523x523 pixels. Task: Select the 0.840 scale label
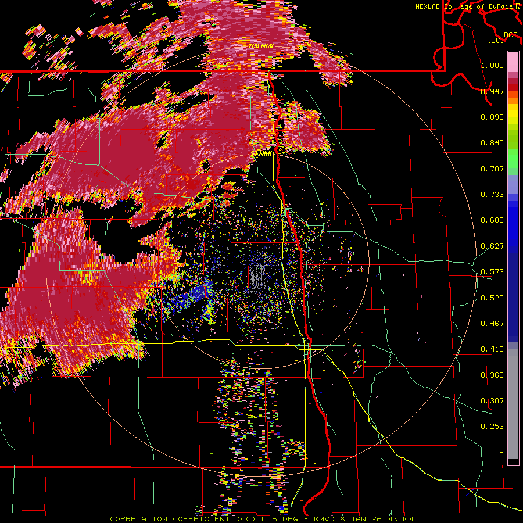click(x=492, y=143)
